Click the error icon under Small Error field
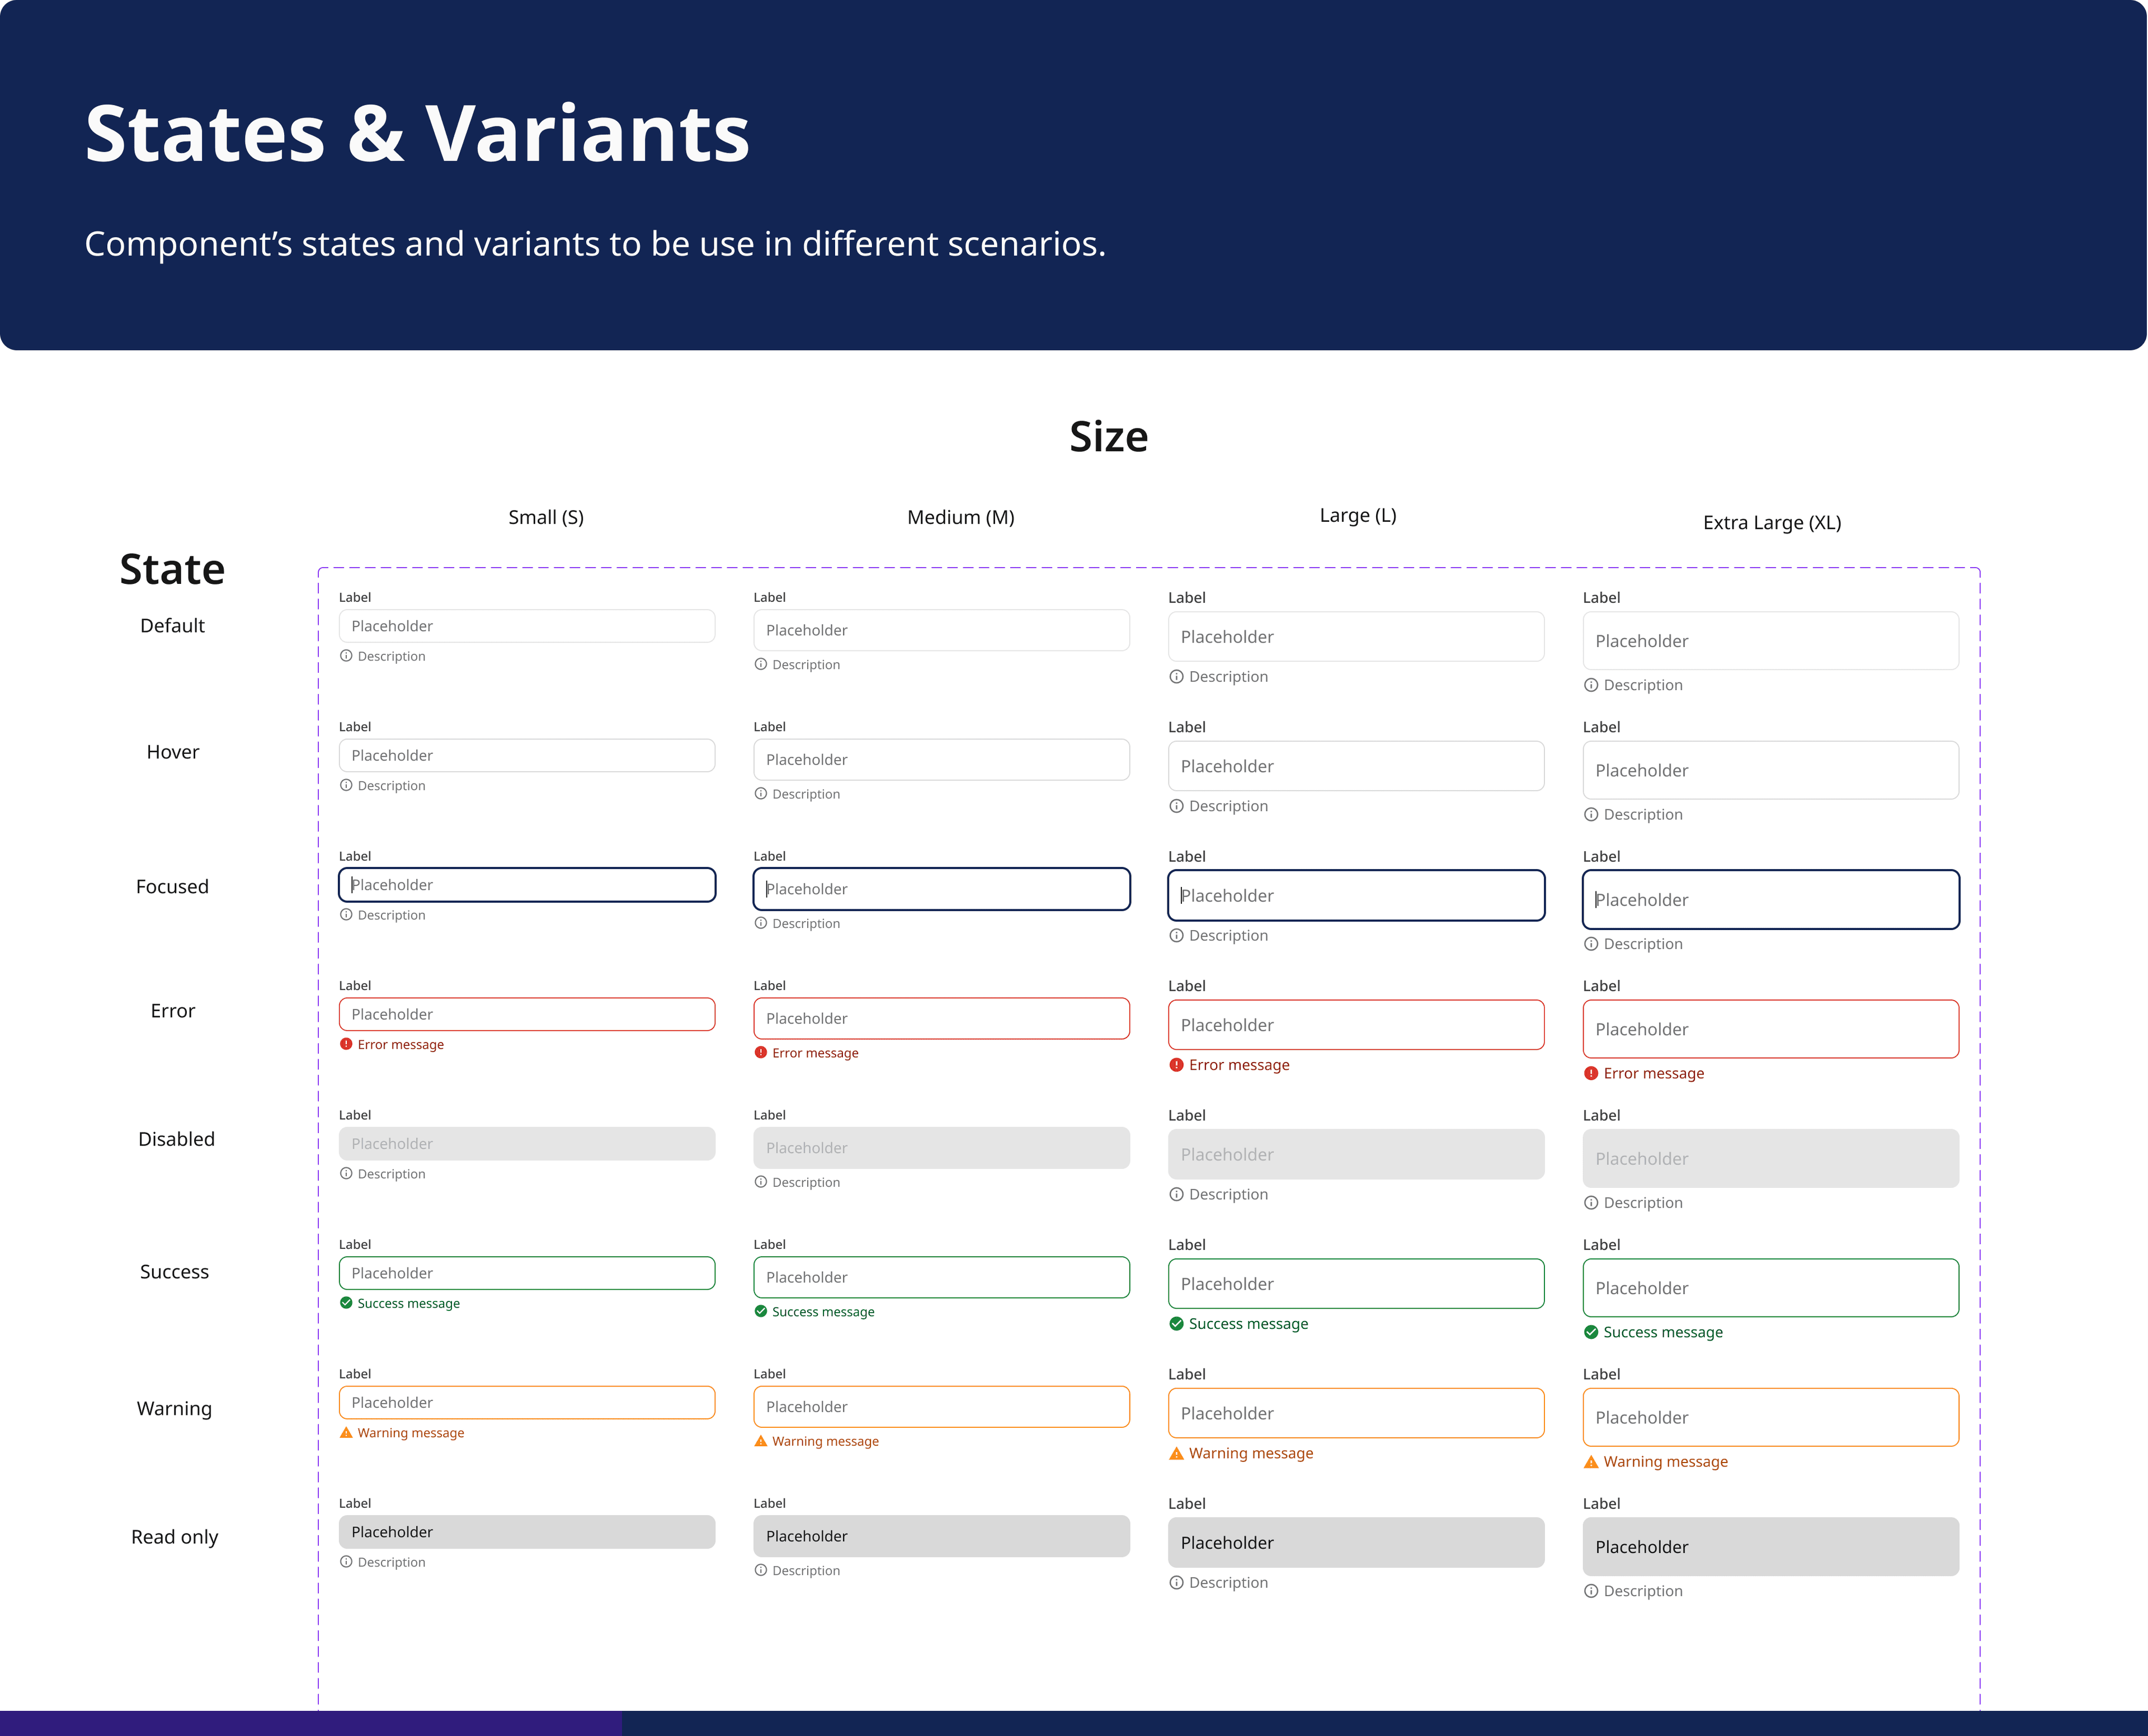 (346, 1044)
